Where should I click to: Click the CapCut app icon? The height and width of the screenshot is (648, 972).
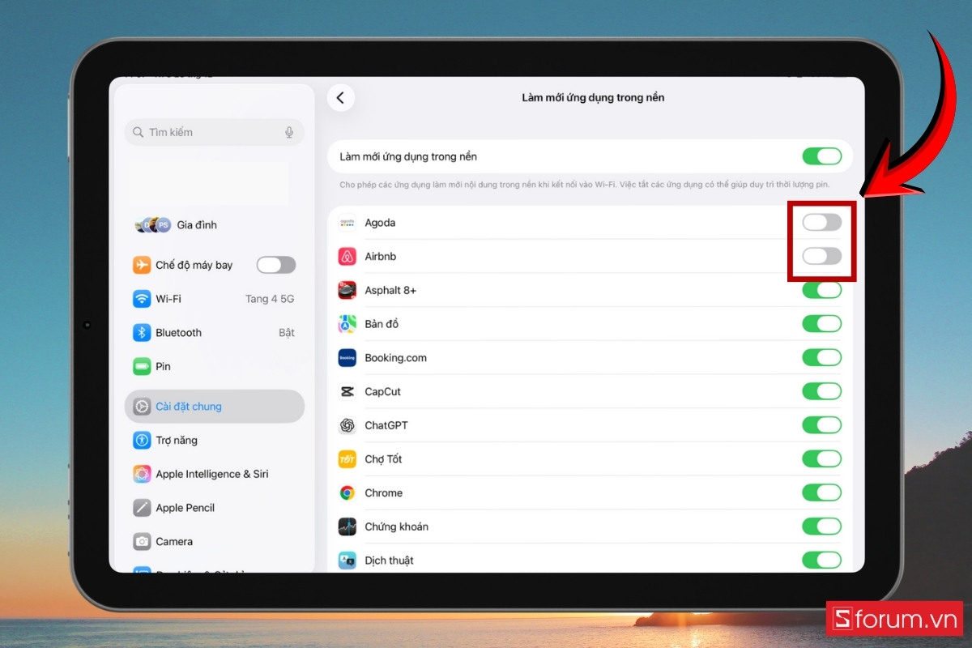point(347,392)
